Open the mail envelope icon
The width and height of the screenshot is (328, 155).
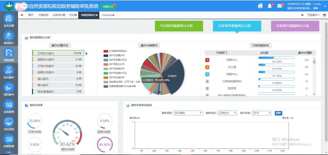280,6
